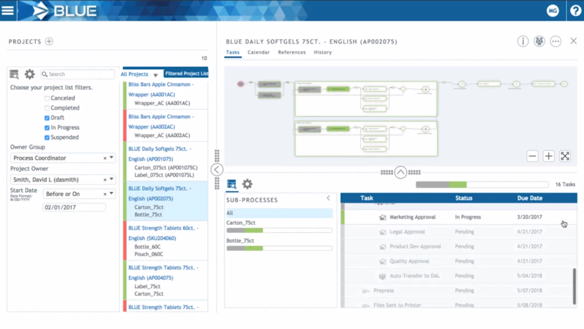Fit workflow diagram to full screen
The height and width of the screenshot is (329, 584).
[565, 157]
